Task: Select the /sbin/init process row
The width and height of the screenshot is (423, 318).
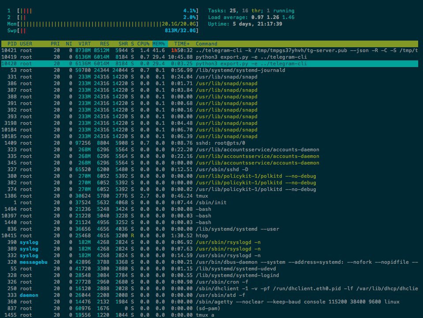Action: [210, 202]
